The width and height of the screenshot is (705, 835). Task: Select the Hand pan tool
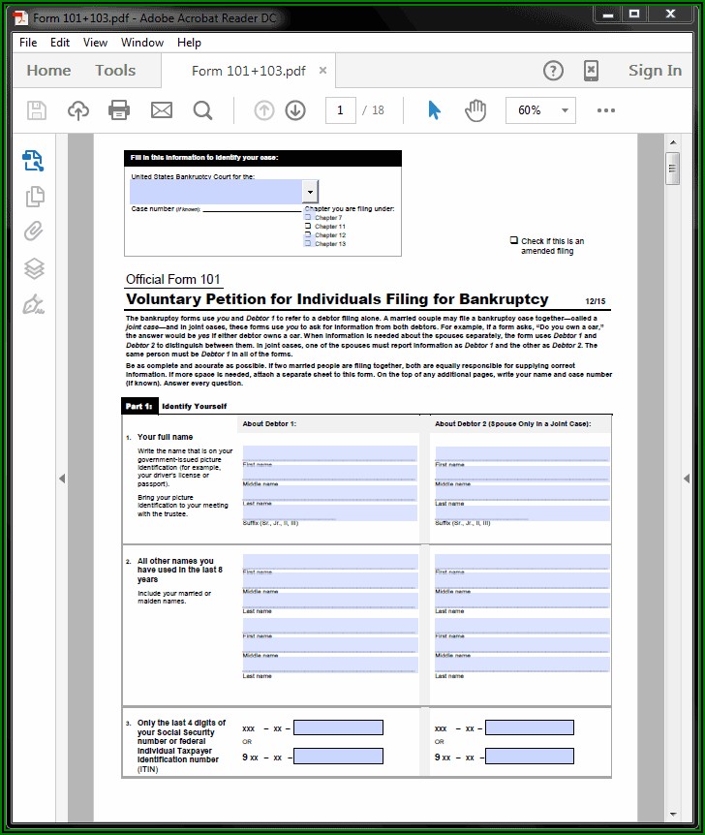(475, 110)
